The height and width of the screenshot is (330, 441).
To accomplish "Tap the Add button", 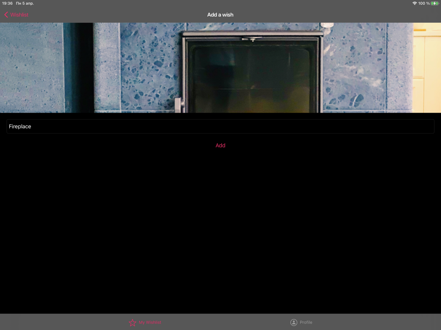I will point(220,145).
